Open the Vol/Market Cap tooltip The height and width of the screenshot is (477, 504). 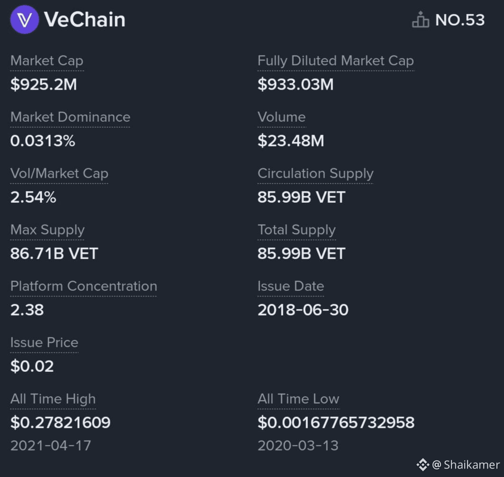(x=59, y=173)
